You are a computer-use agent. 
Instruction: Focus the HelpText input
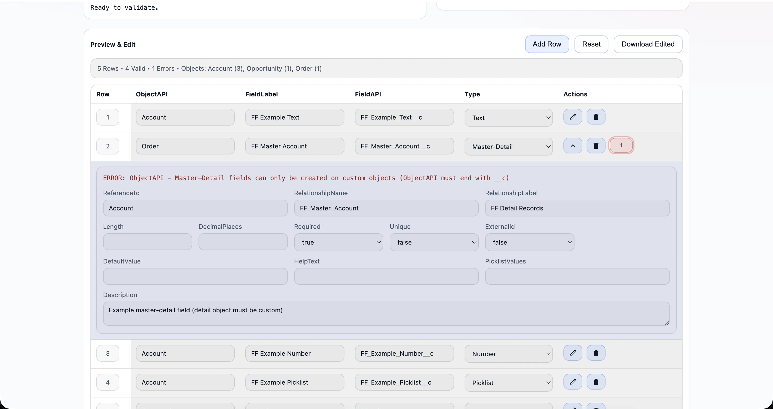point(386,276)
